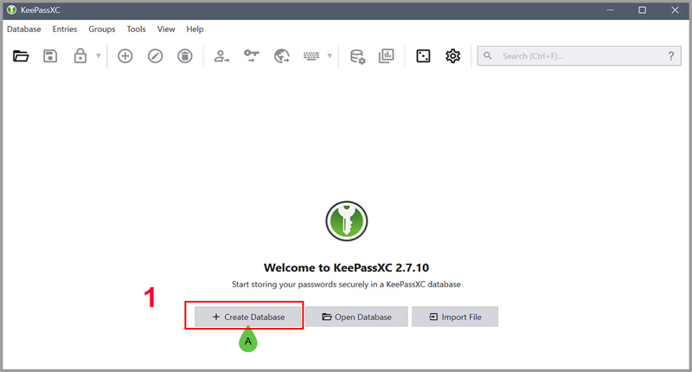Click the Add New Entry plus icon
This screenshot has width=692, height=372.
[125, 56]
